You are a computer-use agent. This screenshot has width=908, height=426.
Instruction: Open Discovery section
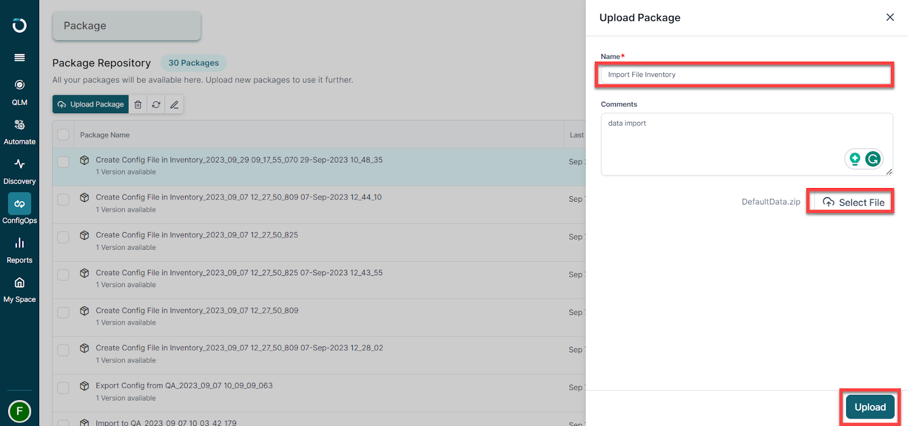tap(19, 172)
